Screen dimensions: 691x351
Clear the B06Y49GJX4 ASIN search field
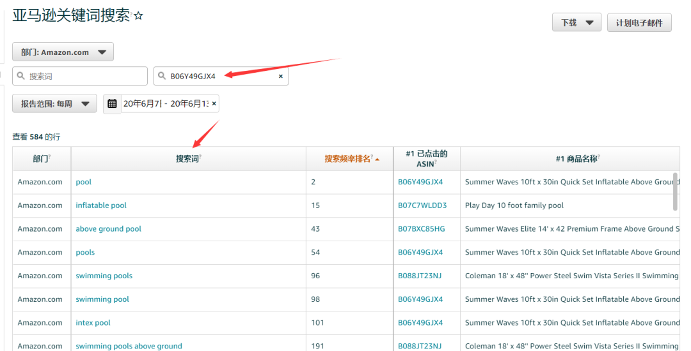280,76
